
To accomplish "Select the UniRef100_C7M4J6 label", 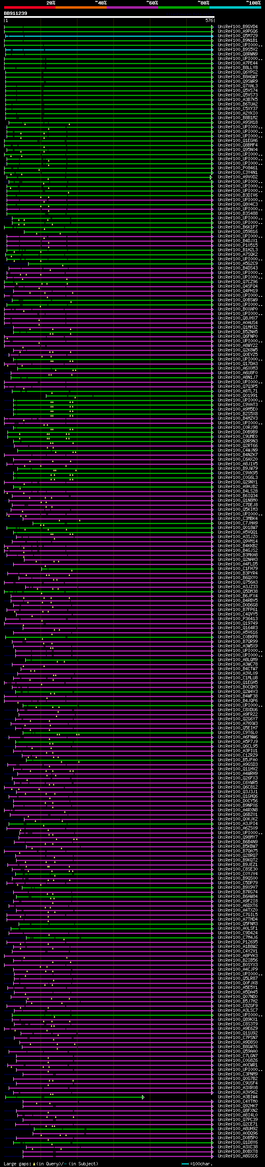I will [238, 938].
